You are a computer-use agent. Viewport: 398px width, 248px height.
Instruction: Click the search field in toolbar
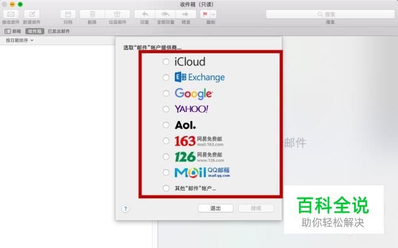(x=330, y=14)
